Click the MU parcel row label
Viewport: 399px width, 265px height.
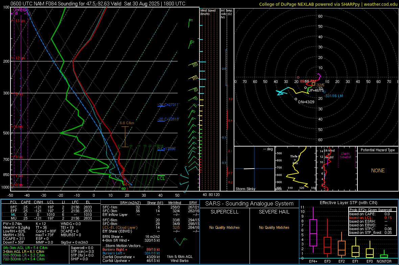[x=14, y=218]
